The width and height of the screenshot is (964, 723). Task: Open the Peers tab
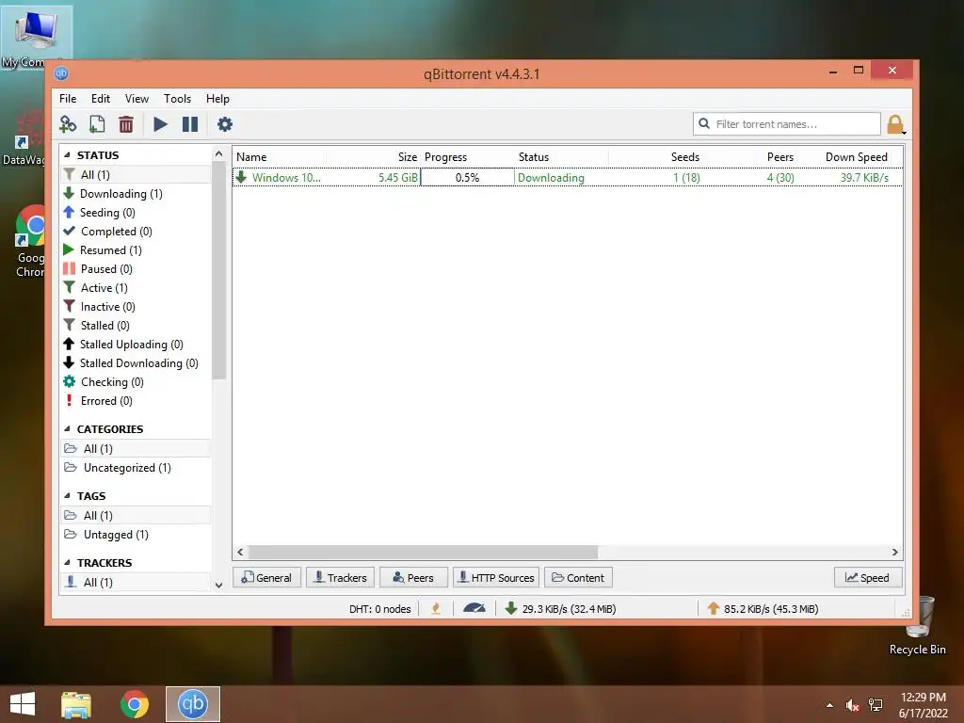(414, 577)
